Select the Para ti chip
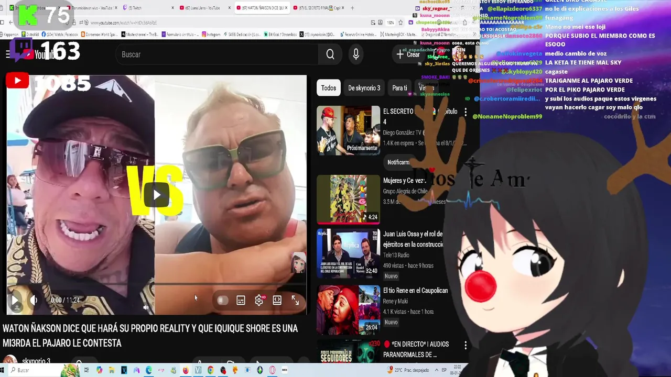 [399, 88]
